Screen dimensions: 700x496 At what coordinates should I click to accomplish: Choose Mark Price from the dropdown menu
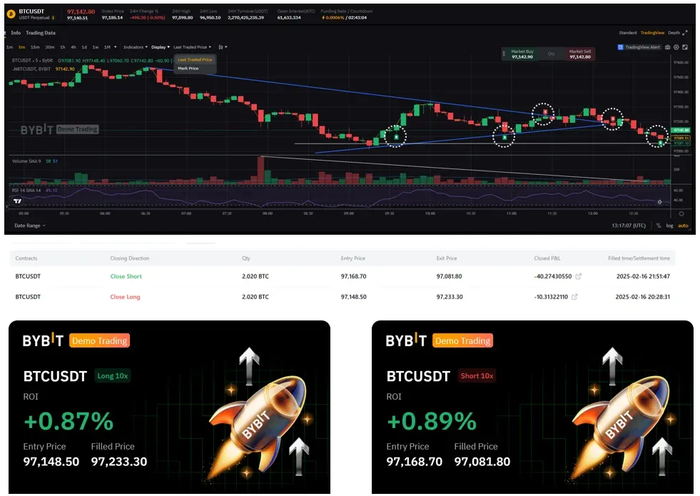188,69
